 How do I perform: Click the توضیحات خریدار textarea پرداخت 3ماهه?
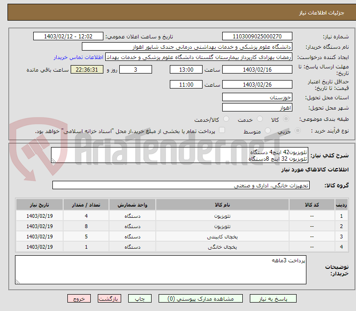(x=160, y=270)
